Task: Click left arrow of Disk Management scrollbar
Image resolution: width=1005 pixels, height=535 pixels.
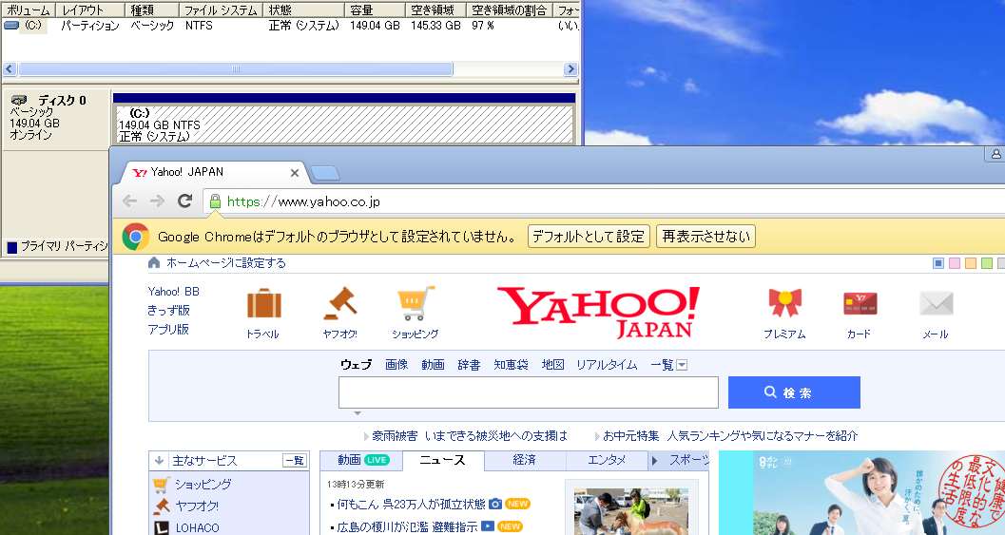Action: [x=10, y=69]
